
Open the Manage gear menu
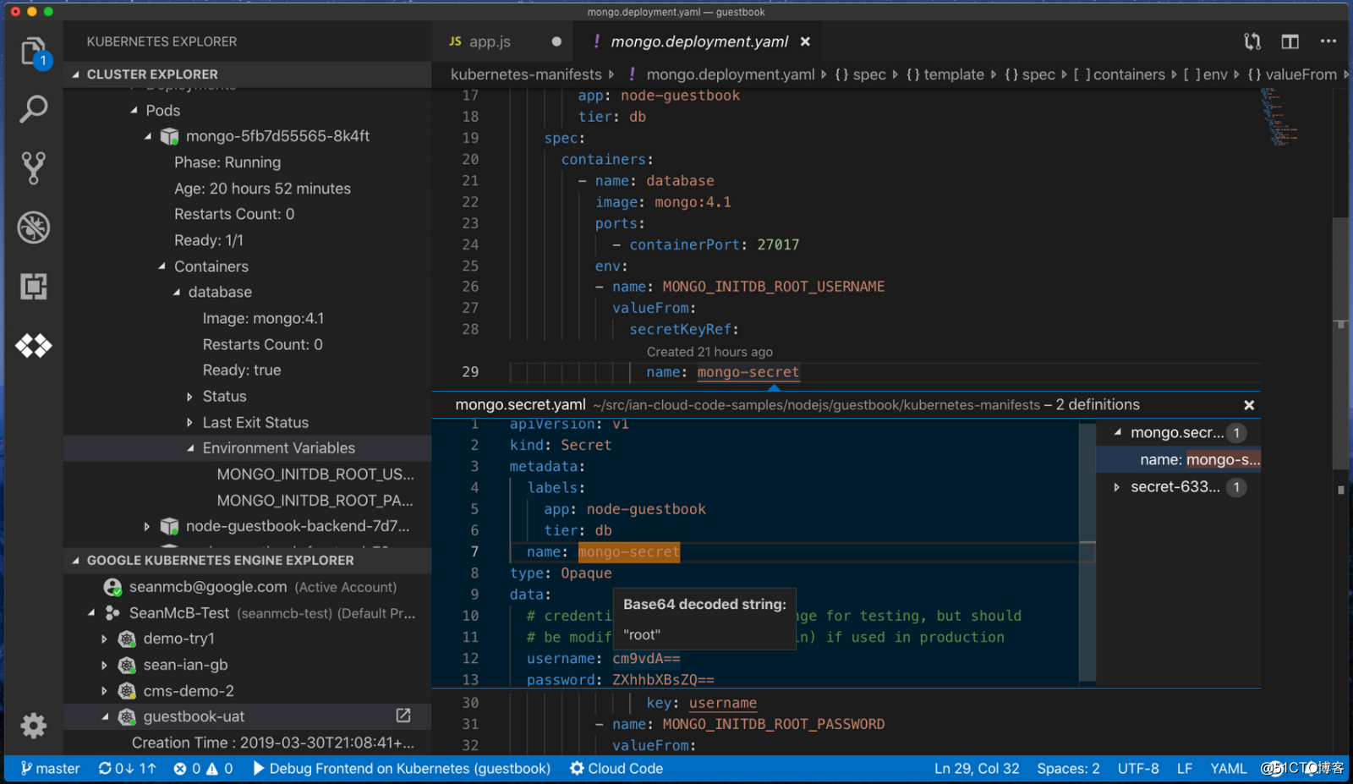point(34,726)
